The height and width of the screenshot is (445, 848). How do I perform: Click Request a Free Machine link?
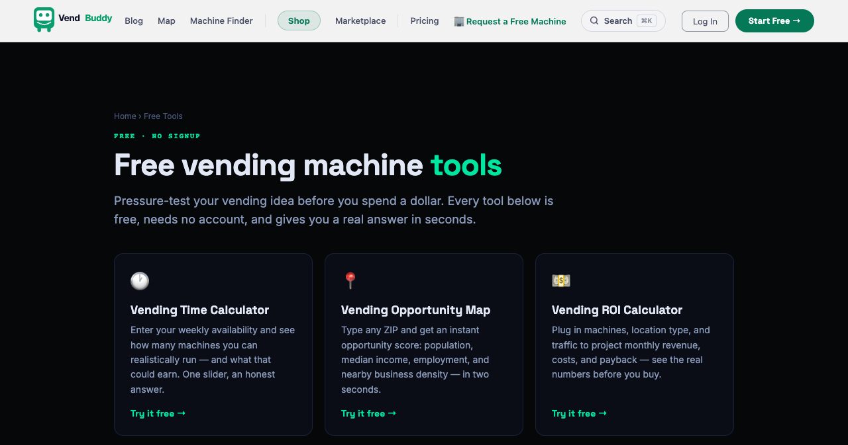pos(510,21)
